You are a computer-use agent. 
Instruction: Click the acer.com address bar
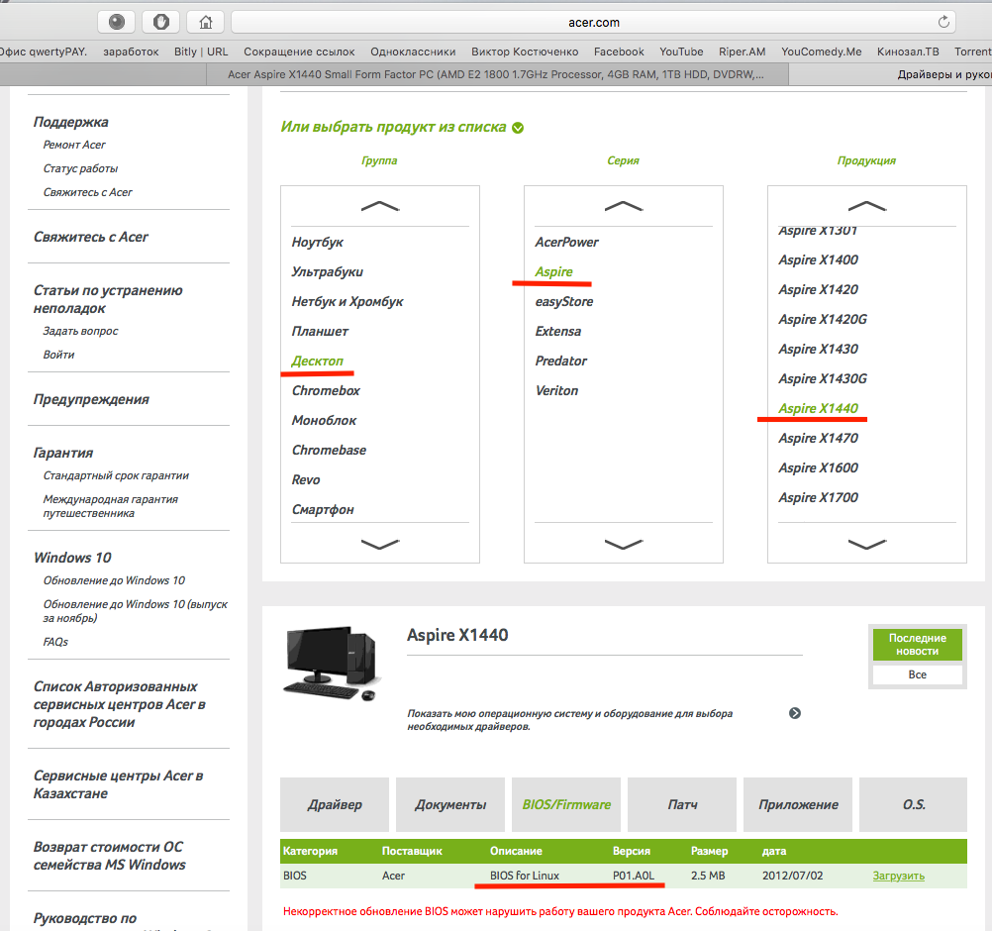(594, 21)
